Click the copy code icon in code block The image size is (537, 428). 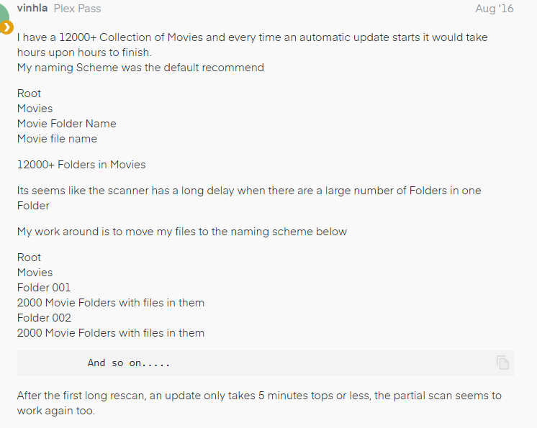pyautogui.click(x=502, y=363)
